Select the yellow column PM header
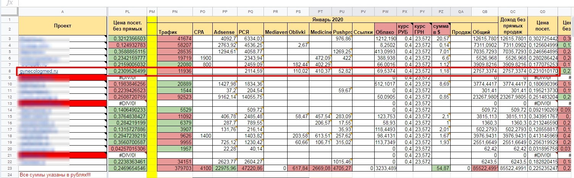 tap(152, 12)
